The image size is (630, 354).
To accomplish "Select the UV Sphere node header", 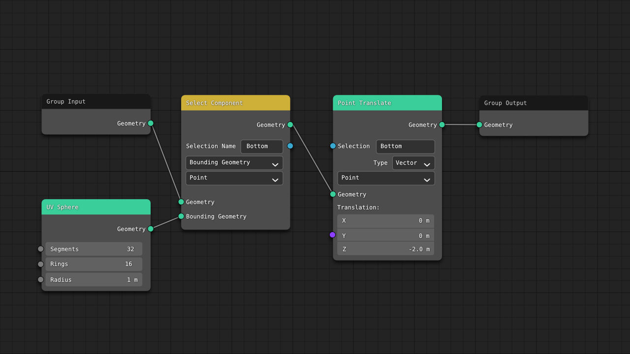I will pos(96,207).
